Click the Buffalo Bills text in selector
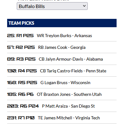120x132 pixels. (x=32, y=6)
